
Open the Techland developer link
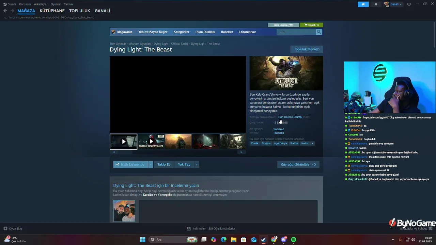point(279,129)
